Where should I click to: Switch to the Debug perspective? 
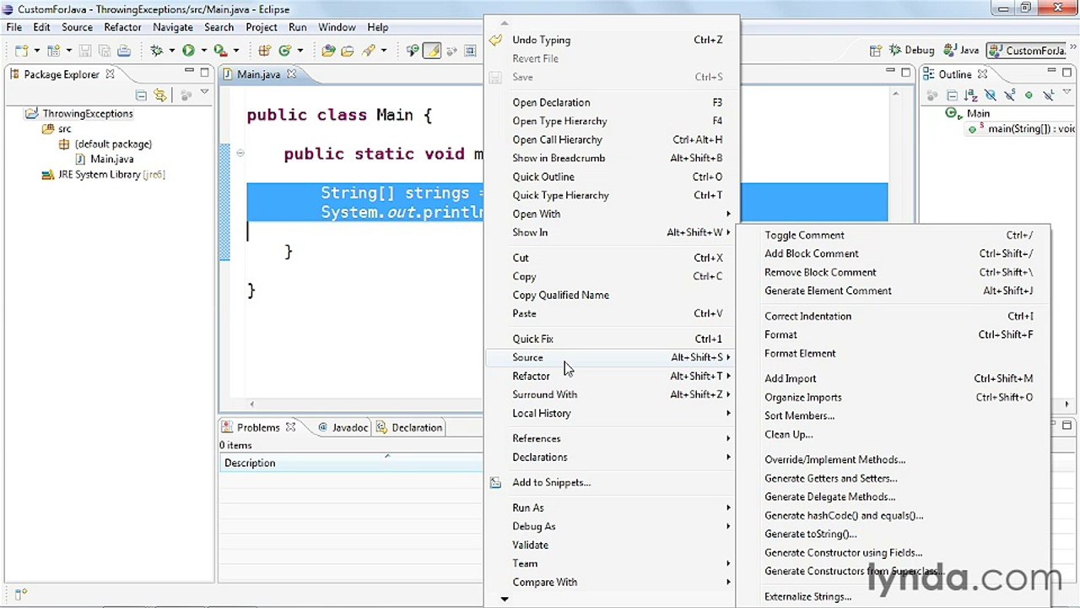coord(911,51)
